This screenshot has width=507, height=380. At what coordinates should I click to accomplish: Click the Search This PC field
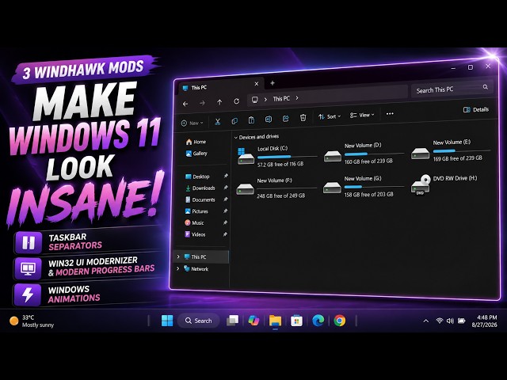[452, 88]
